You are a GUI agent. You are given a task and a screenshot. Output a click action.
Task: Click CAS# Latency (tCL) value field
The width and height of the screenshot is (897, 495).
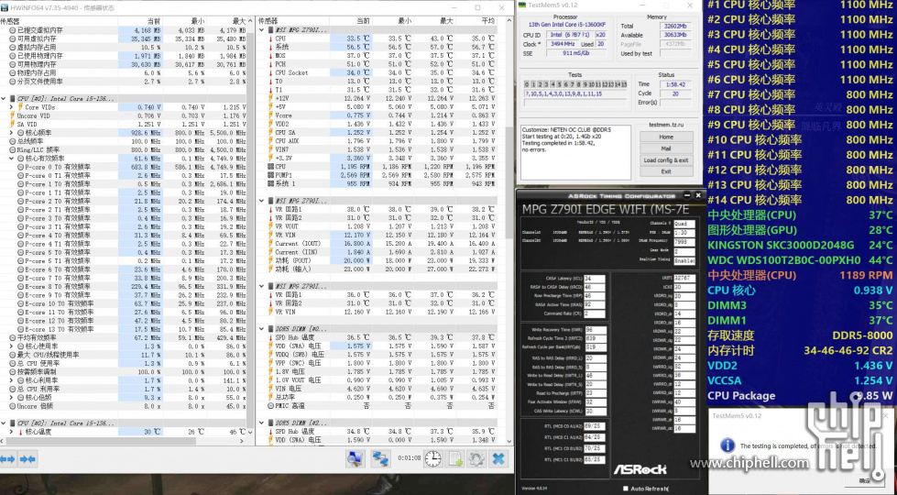(595, 279)
